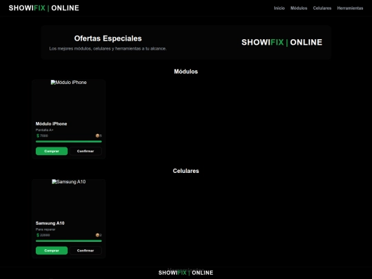The image size is (372, 279).
Task: Click the SHOWIFIX | ONLINE banner logo
Action: [282, 42]
